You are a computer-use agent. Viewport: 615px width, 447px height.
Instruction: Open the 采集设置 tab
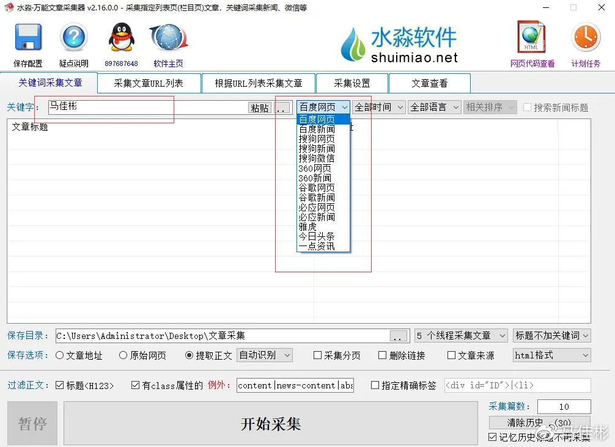352,83
